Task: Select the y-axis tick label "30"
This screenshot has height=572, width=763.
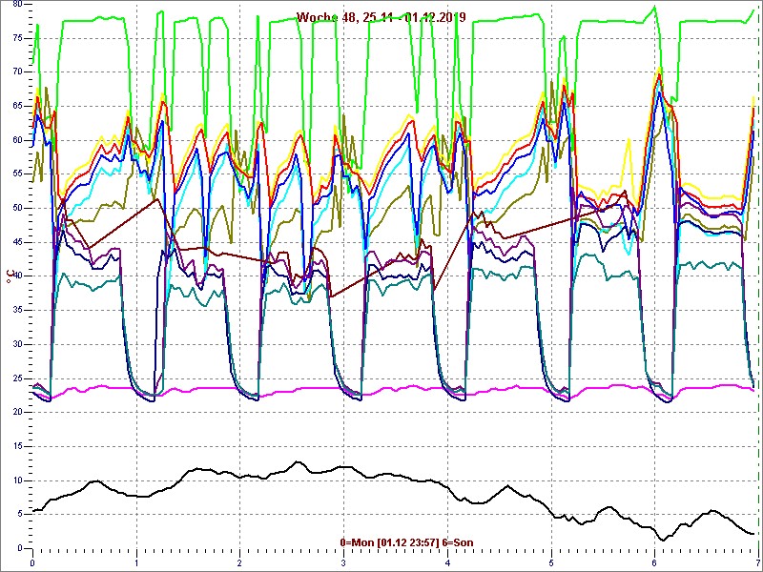Action: [17, 344]
